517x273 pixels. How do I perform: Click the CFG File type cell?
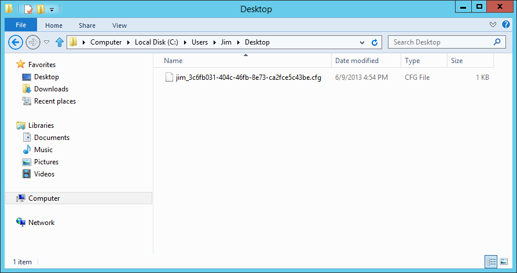coord(417,78)
